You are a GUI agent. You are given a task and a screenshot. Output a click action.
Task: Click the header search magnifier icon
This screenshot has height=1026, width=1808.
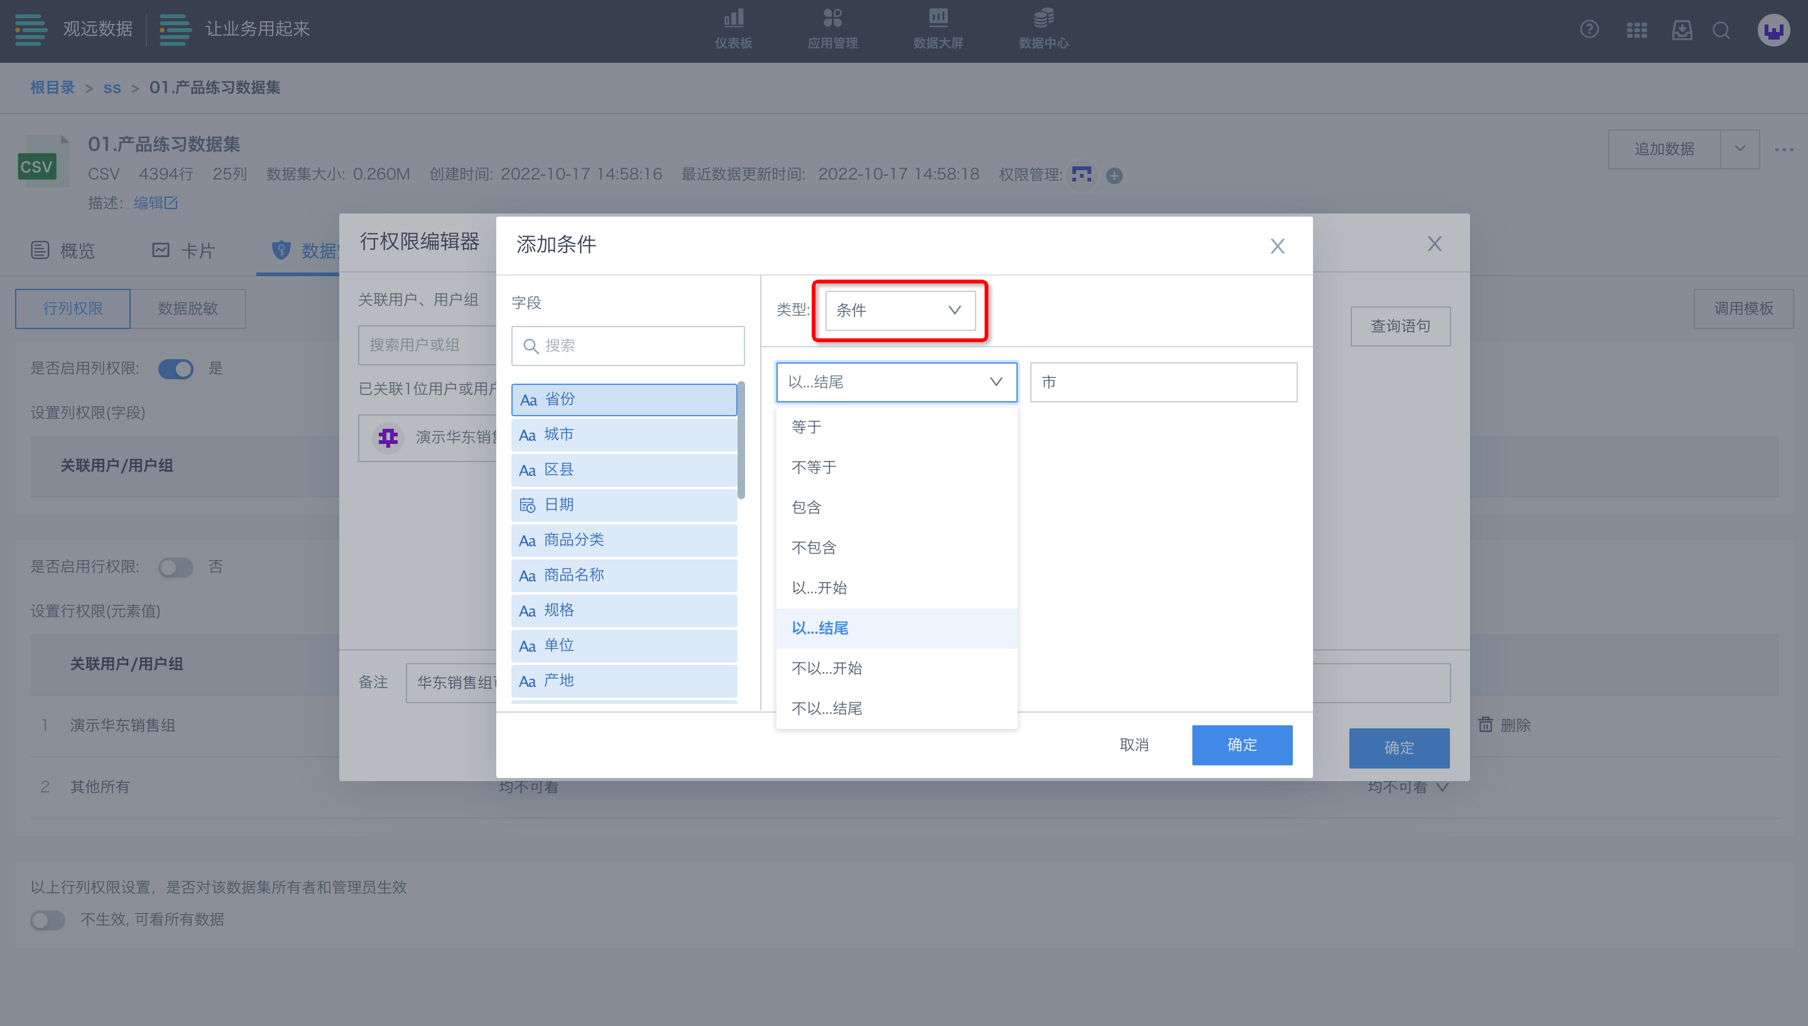point(1721,30)
